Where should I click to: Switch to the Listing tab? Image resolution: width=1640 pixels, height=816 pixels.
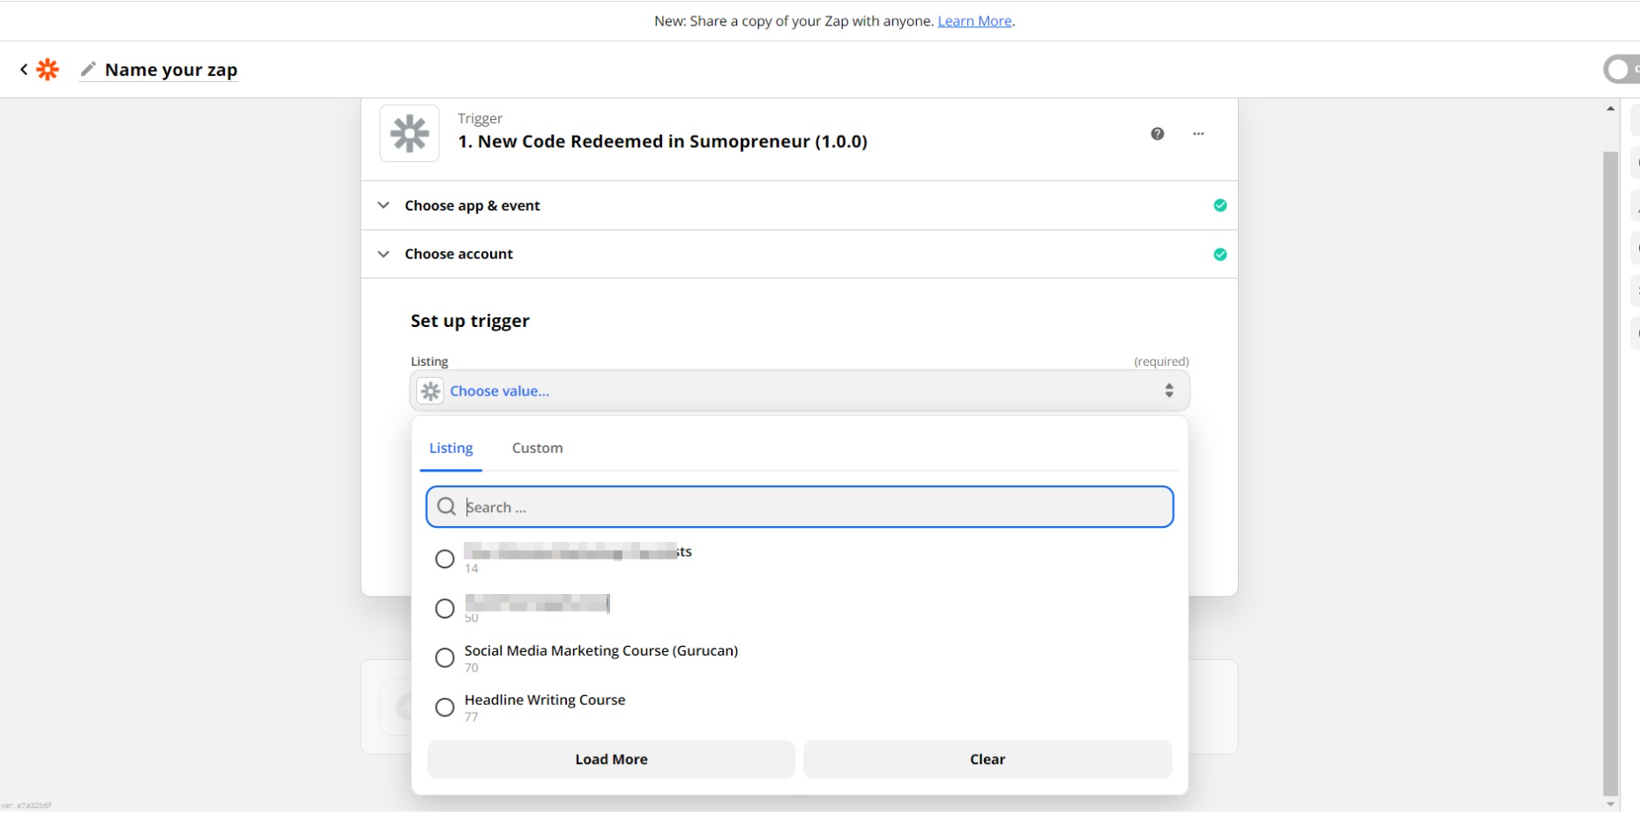pos(451,448)
